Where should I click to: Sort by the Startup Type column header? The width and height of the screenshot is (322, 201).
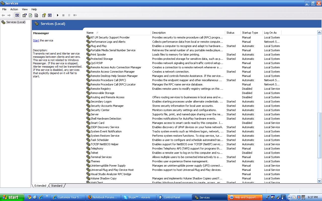click(x=252, y=33)
